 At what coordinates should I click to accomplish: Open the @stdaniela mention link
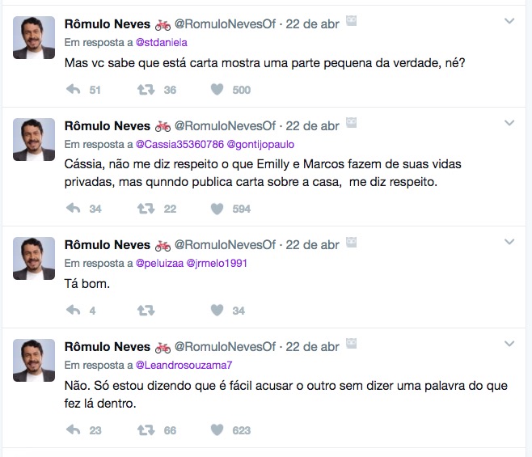point(161,42)
